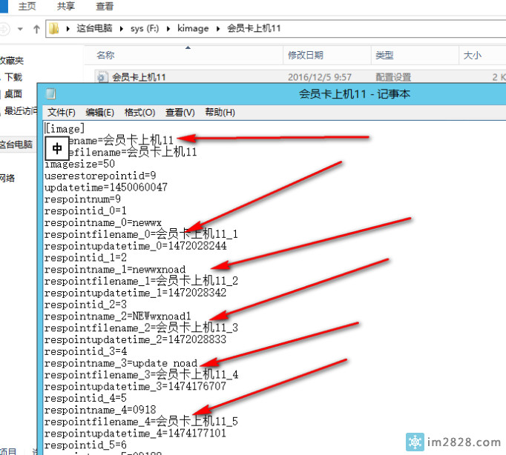Navigate to kimage in the address bar
The height and width of the screenshot is (455, 506).
(x=193, y=29)
